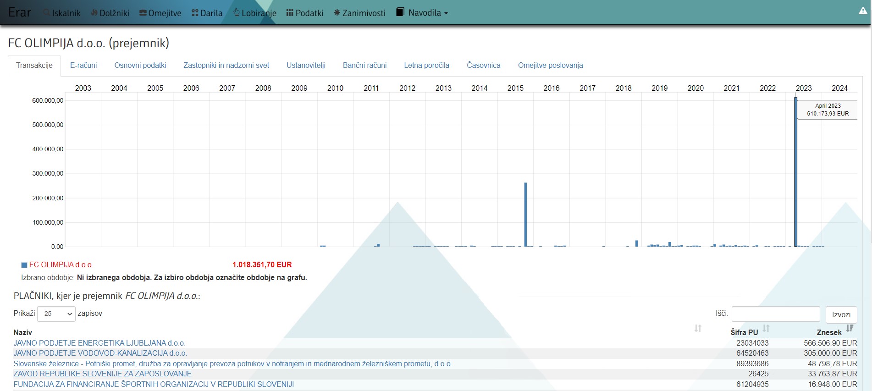Image resolution: width=872 pixels, height=391 pixels.
Task: Switch to the E-računi tab
Action: 83,65
